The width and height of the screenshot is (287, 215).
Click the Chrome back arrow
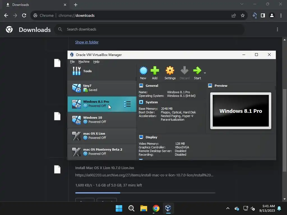(6, 16)
